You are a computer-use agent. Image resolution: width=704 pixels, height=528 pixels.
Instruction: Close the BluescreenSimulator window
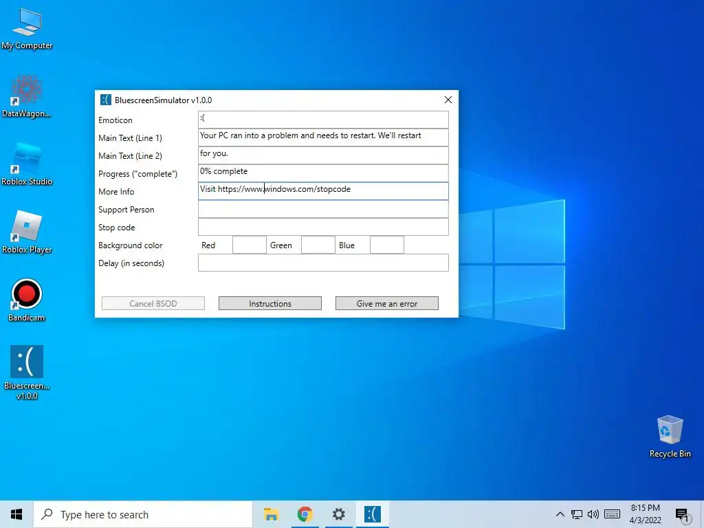[x=448, y=100]
